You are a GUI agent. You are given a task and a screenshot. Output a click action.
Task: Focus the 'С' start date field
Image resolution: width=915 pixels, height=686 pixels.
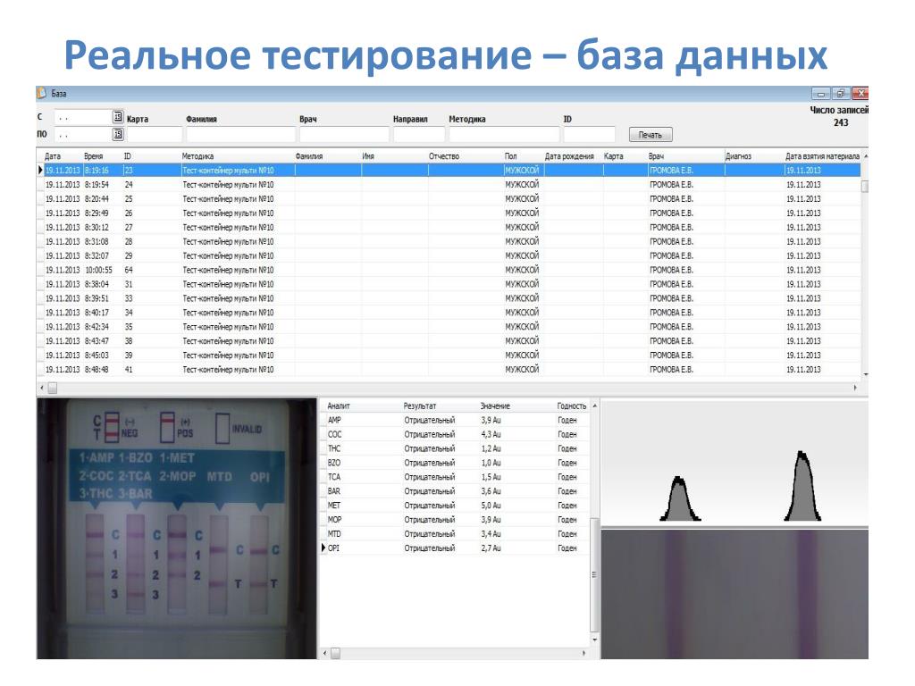click(82, 117)
